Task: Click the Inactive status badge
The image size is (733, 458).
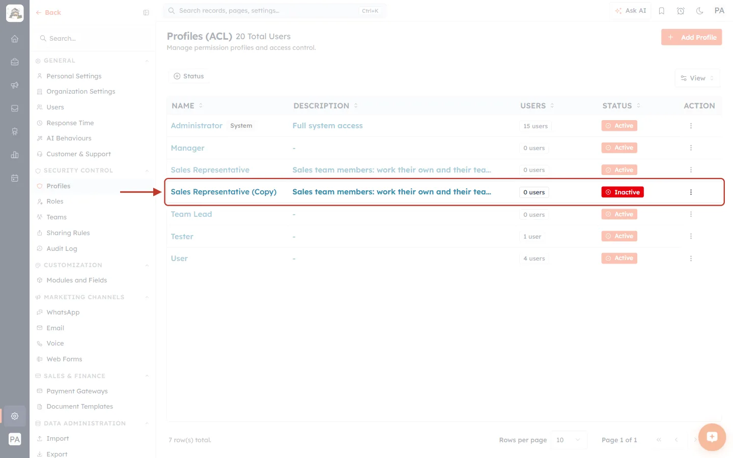Action: tap(623, 192)
